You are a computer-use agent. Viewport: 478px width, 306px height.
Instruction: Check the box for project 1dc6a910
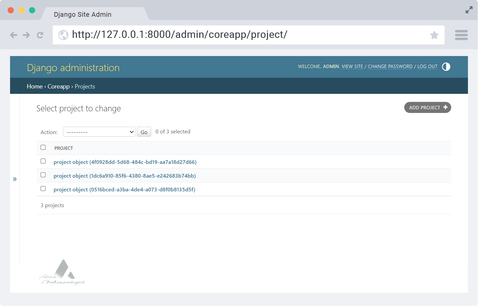[43, 175]
